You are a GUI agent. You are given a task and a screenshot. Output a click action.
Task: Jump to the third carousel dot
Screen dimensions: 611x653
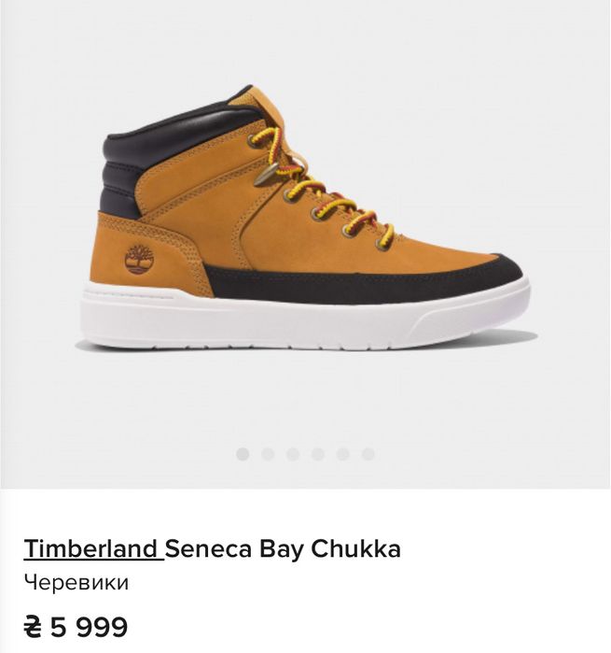coord(293,454)
